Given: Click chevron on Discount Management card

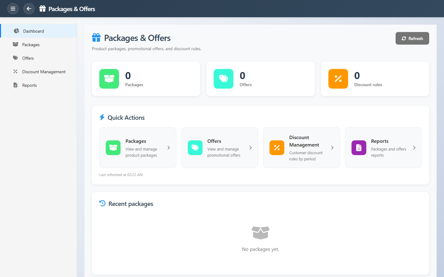Looking at the screenshot, I should 332,148.
